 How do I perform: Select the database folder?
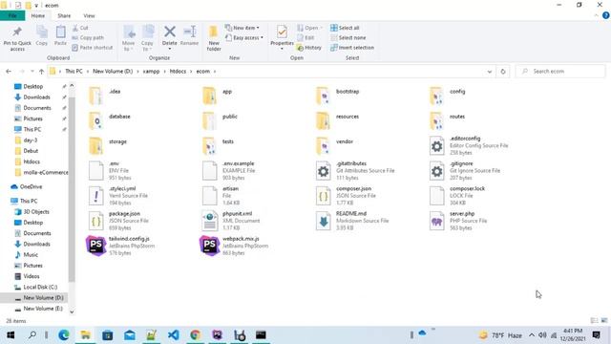pyautogui.click(x=110, y=120)
